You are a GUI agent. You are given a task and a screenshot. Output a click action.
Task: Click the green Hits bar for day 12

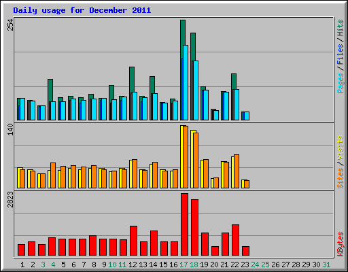point(132,80)
